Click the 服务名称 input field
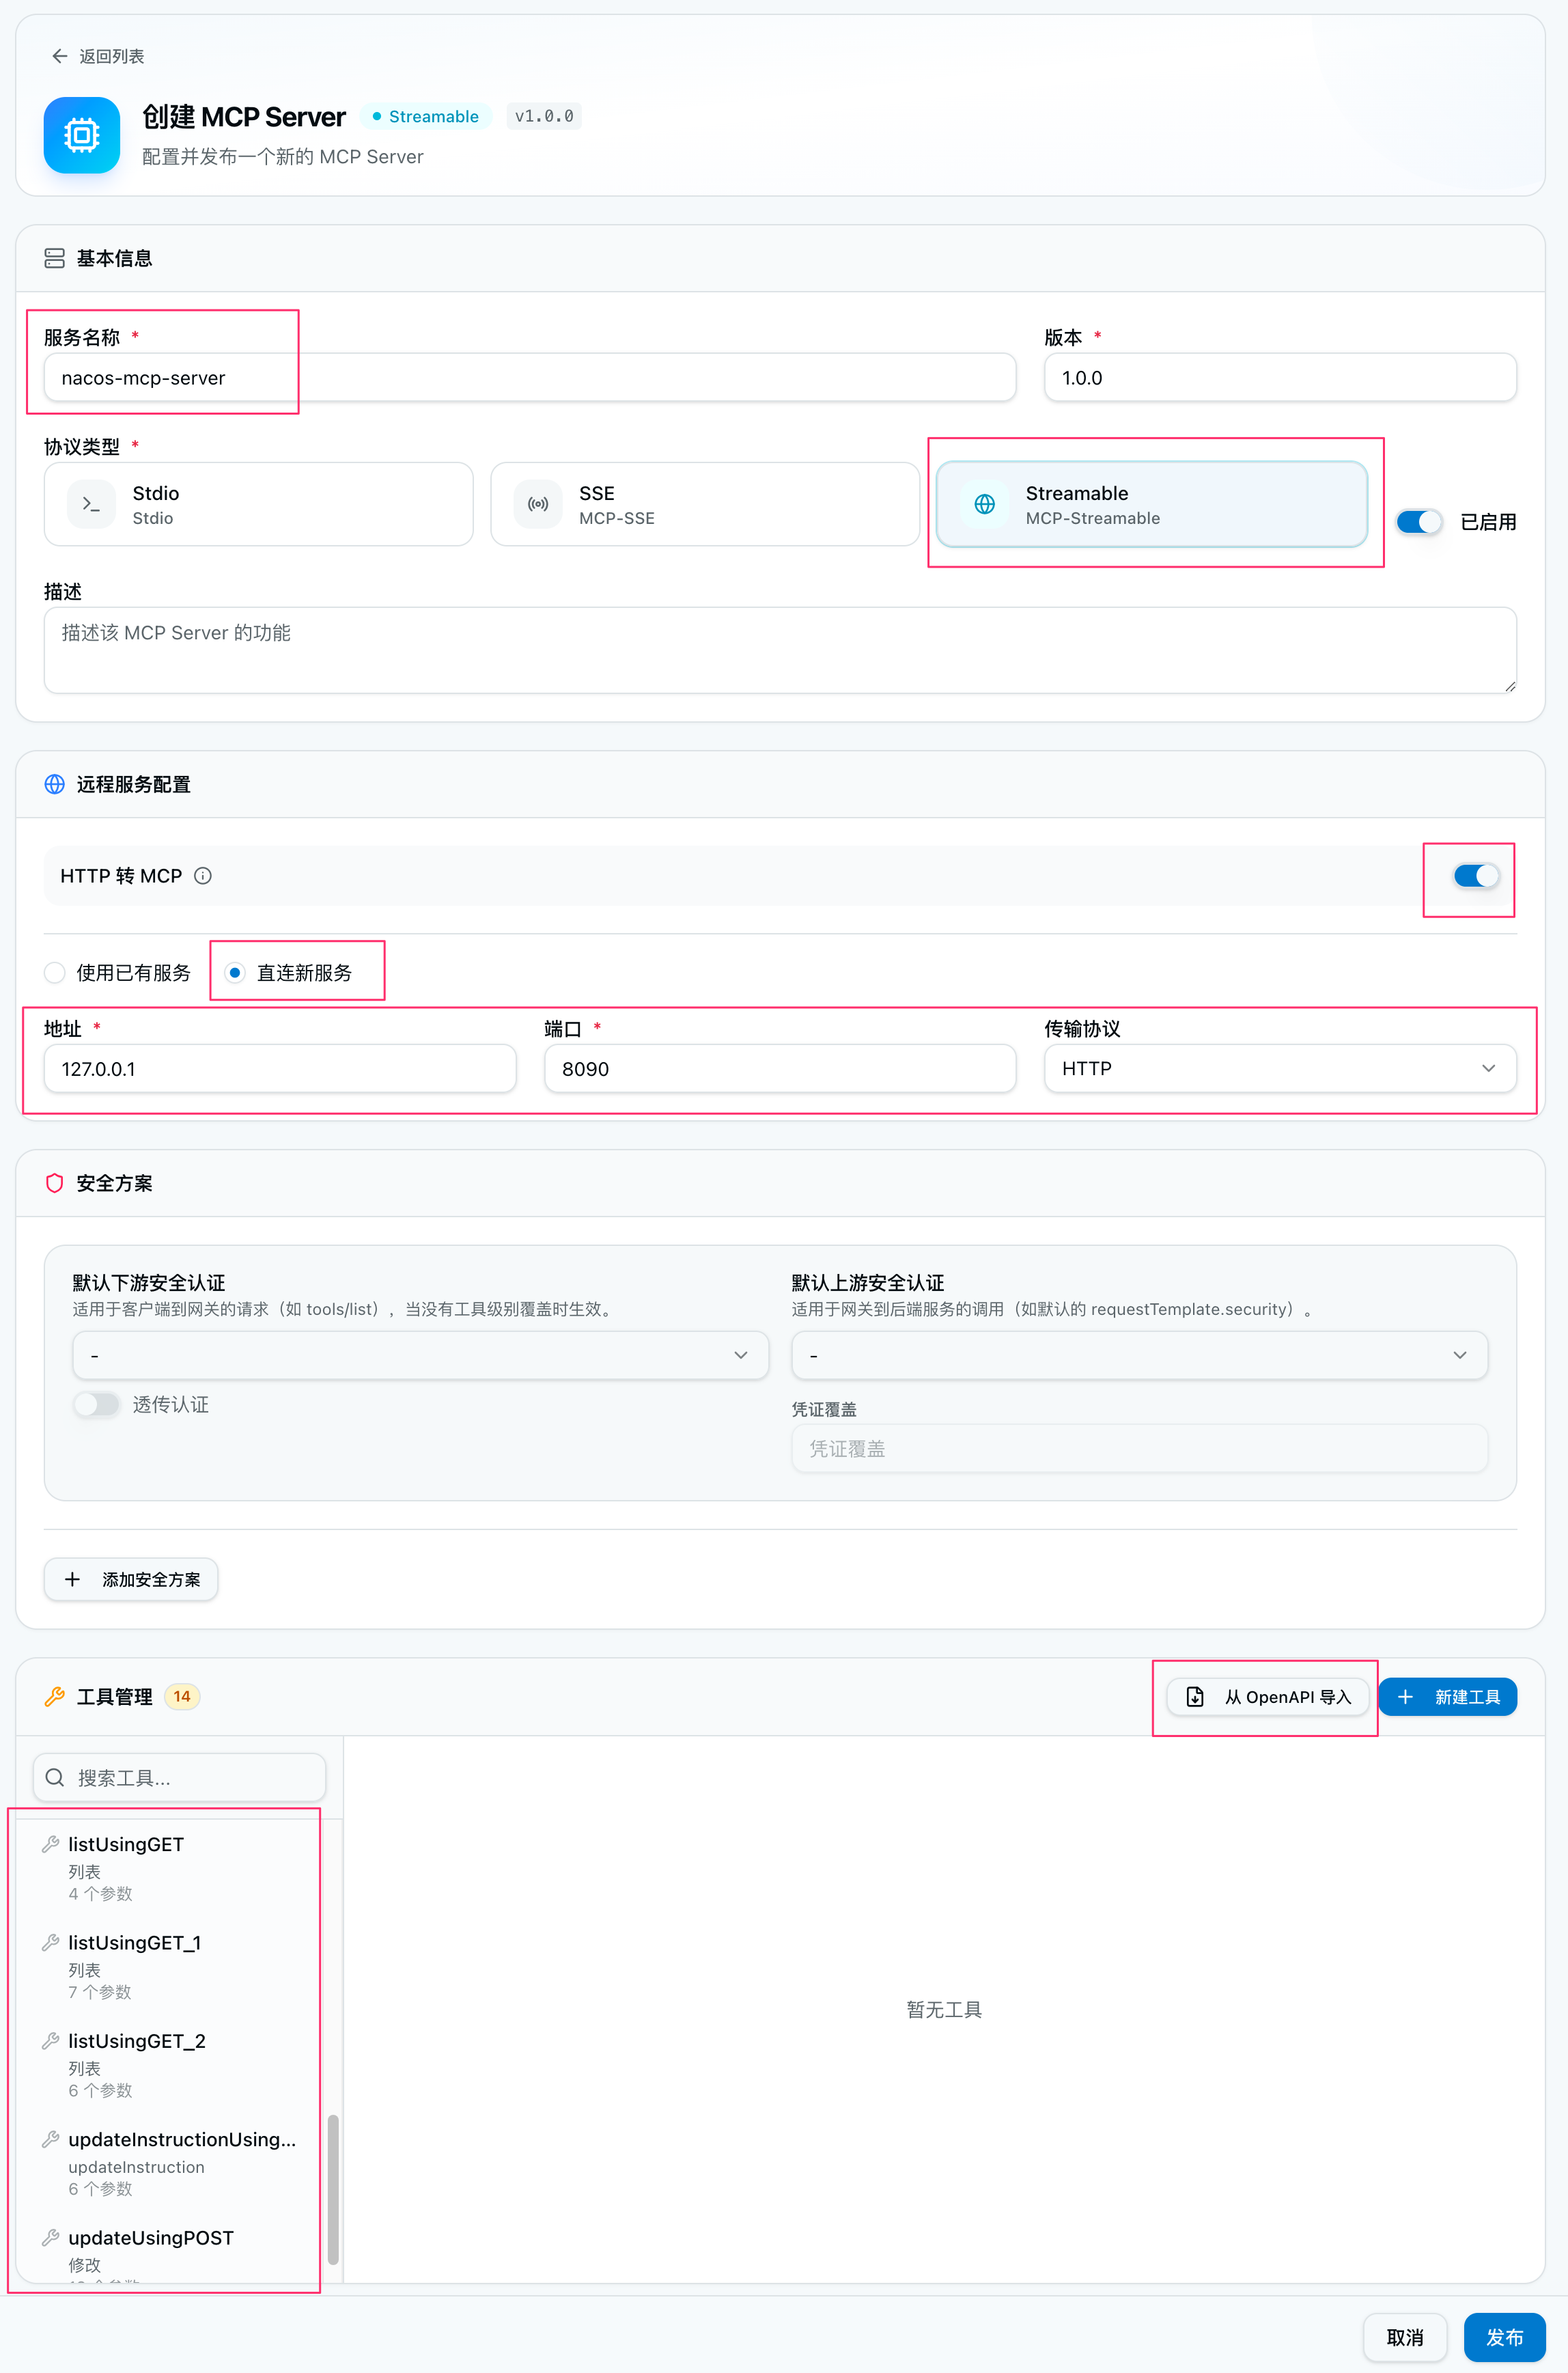 [x=530, y=378]
